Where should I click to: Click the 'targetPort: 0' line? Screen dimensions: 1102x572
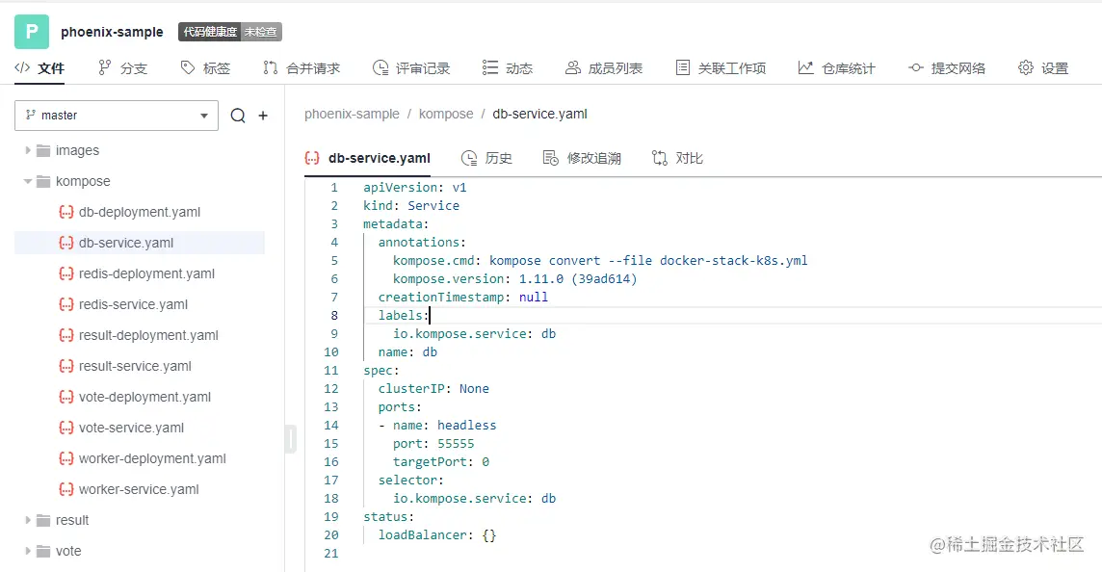click(x=441, y=461)
